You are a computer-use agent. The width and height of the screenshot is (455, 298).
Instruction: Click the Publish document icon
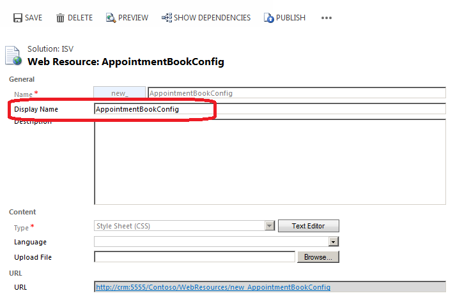[x=268, y=18]
